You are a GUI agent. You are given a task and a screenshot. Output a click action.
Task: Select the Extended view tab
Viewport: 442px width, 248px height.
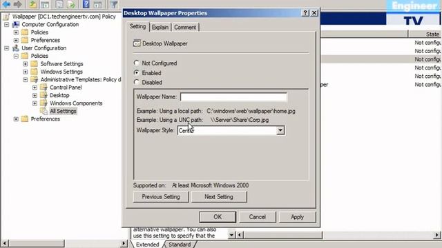point(147,245)
